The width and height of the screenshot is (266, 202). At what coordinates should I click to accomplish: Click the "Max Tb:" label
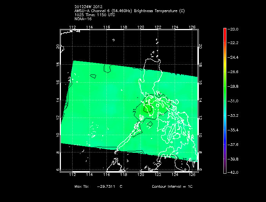[x=81, y=186]
